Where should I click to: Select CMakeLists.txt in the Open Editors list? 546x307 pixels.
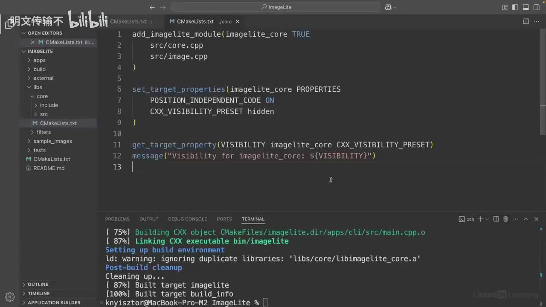(x=64, y=42)
